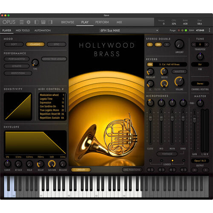
Task: Open the Stereo channel routing dropdown
Action: point(200,83)
